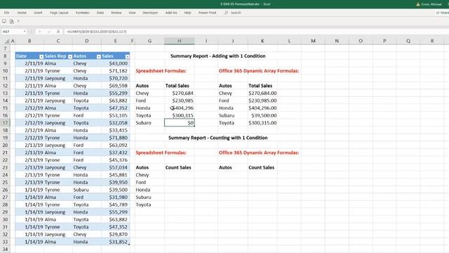Click the Select All corner triangle
The width and height of the screenshot is (449, 253).
pos(6,41)
